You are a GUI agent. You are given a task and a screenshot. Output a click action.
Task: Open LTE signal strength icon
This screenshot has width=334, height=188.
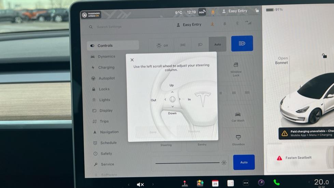[248, 23]
